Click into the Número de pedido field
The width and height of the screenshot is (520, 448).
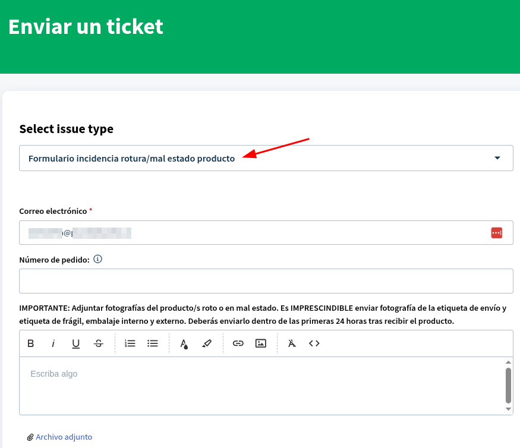[266, 281]
